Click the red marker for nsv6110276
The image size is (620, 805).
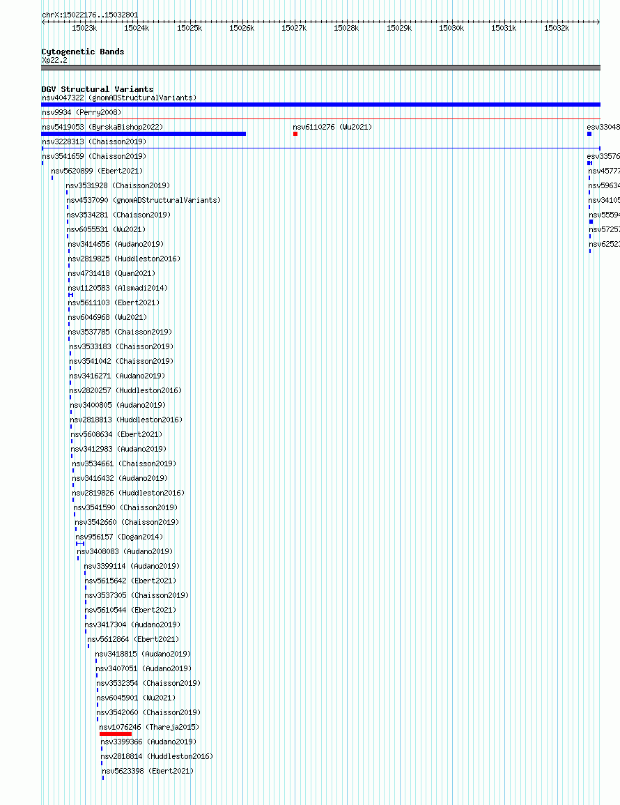coord(295,134)
